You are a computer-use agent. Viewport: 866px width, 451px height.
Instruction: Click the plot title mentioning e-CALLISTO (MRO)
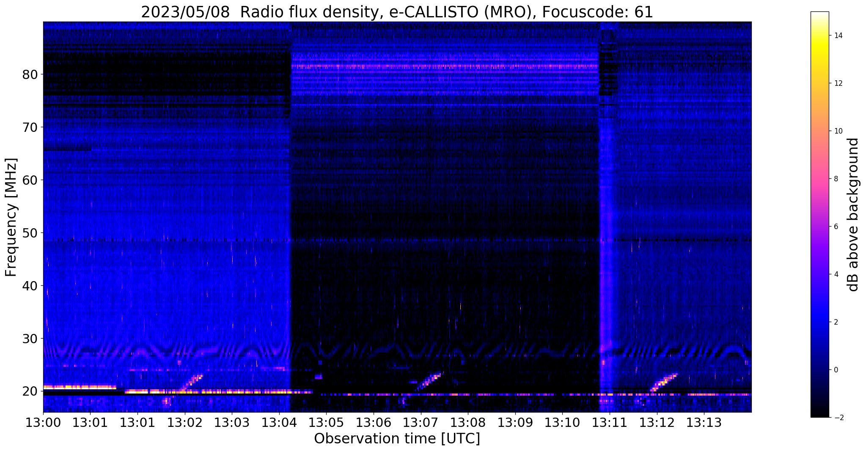click(x=397, y=12)
